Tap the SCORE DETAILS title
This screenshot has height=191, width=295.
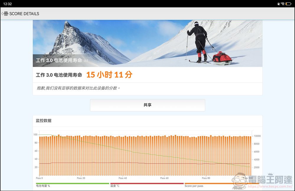(x=24, y=14)
